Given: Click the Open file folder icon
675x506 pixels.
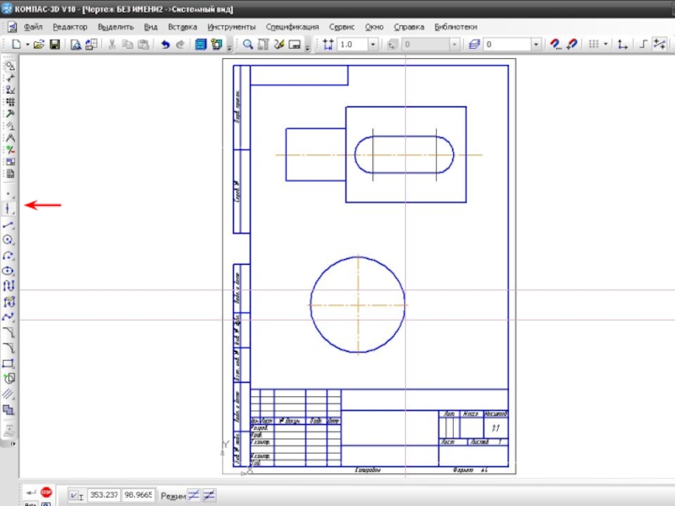Looking at the screenshot, I should pos(39,44).
